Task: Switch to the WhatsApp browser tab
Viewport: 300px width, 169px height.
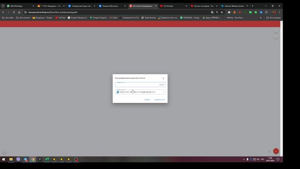Action: (x=20, y=6)
